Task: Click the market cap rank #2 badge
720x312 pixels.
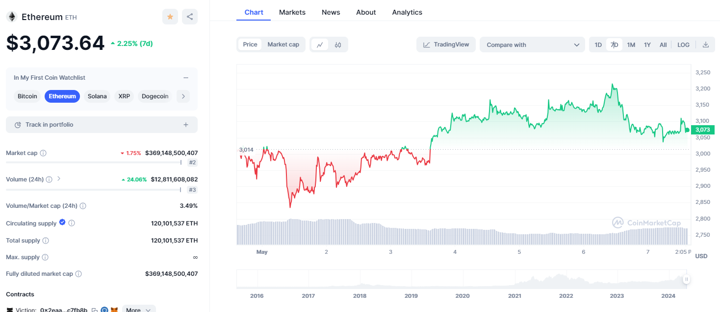Action: [x=192, y=163]
